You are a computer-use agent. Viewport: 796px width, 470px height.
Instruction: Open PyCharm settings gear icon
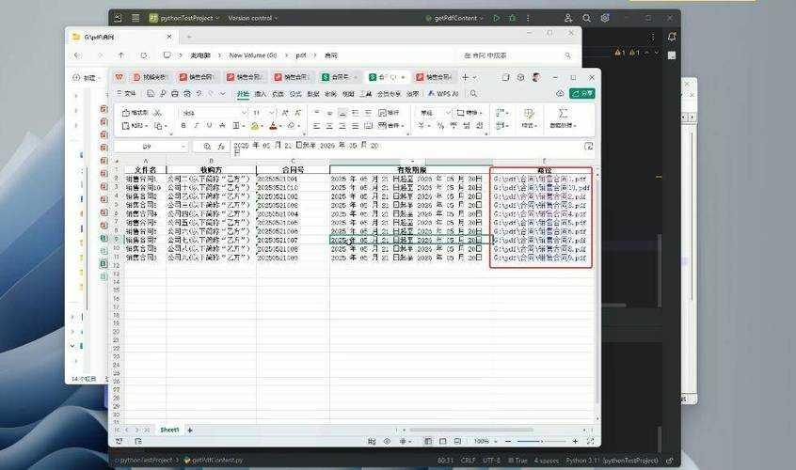[605, 18]
